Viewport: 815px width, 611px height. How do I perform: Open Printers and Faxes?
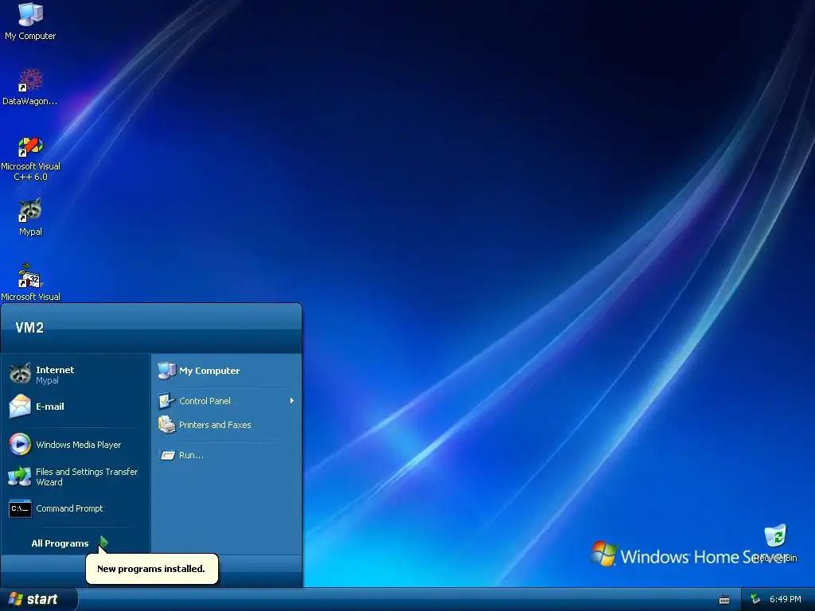[227, 425]
